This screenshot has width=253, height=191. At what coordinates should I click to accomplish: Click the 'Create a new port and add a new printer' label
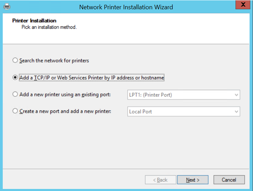[x=65, y=111]
